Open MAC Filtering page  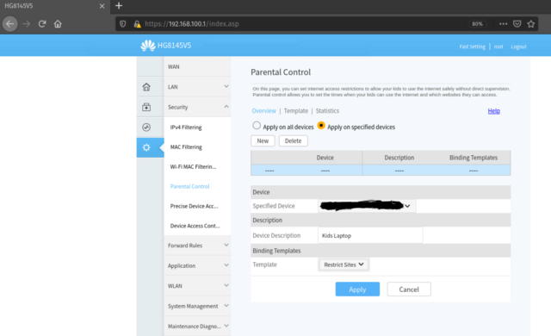pos(186,147)
